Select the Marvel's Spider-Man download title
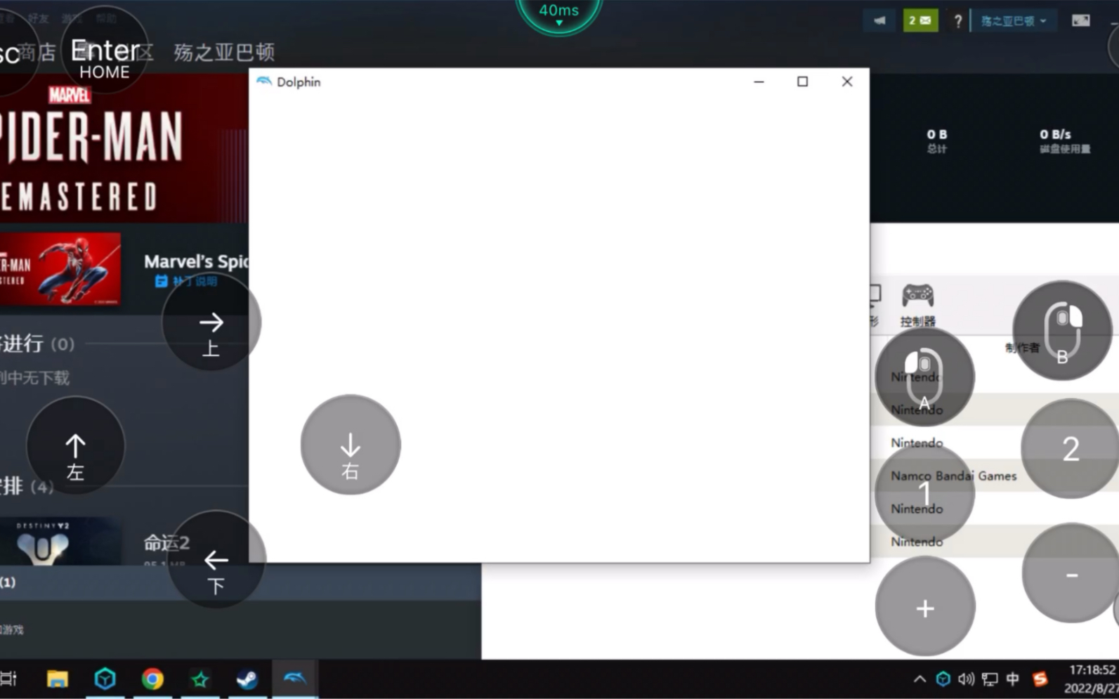Image resolution: width=1119 pixels, height=699 pixels. click(x=196, y=261)
